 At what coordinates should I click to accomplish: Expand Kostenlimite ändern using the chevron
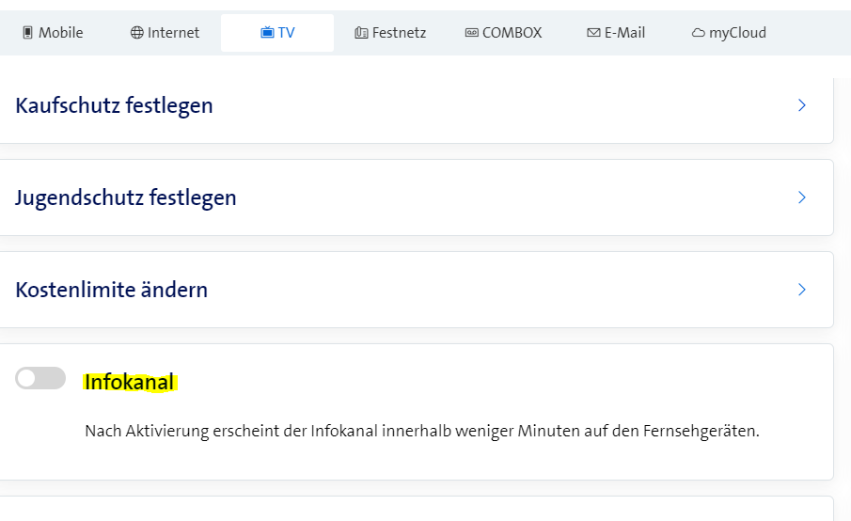click(x=802, y=290)
